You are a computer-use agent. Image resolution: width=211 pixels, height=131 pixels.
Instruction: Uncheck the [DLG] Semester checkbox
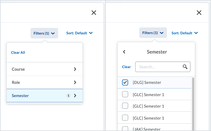[x=125, y=82]
